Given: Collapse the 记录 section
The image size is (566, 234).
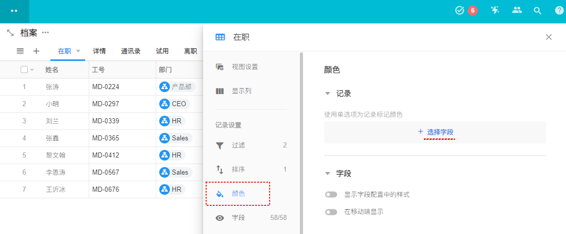Looking at the screenshot, I should click(328, 94).
